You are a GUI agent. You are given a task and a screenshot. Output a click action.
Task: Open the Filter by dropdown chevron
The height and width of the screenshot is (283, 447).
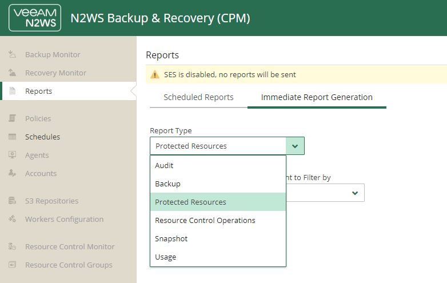click(x=355, y=193)
